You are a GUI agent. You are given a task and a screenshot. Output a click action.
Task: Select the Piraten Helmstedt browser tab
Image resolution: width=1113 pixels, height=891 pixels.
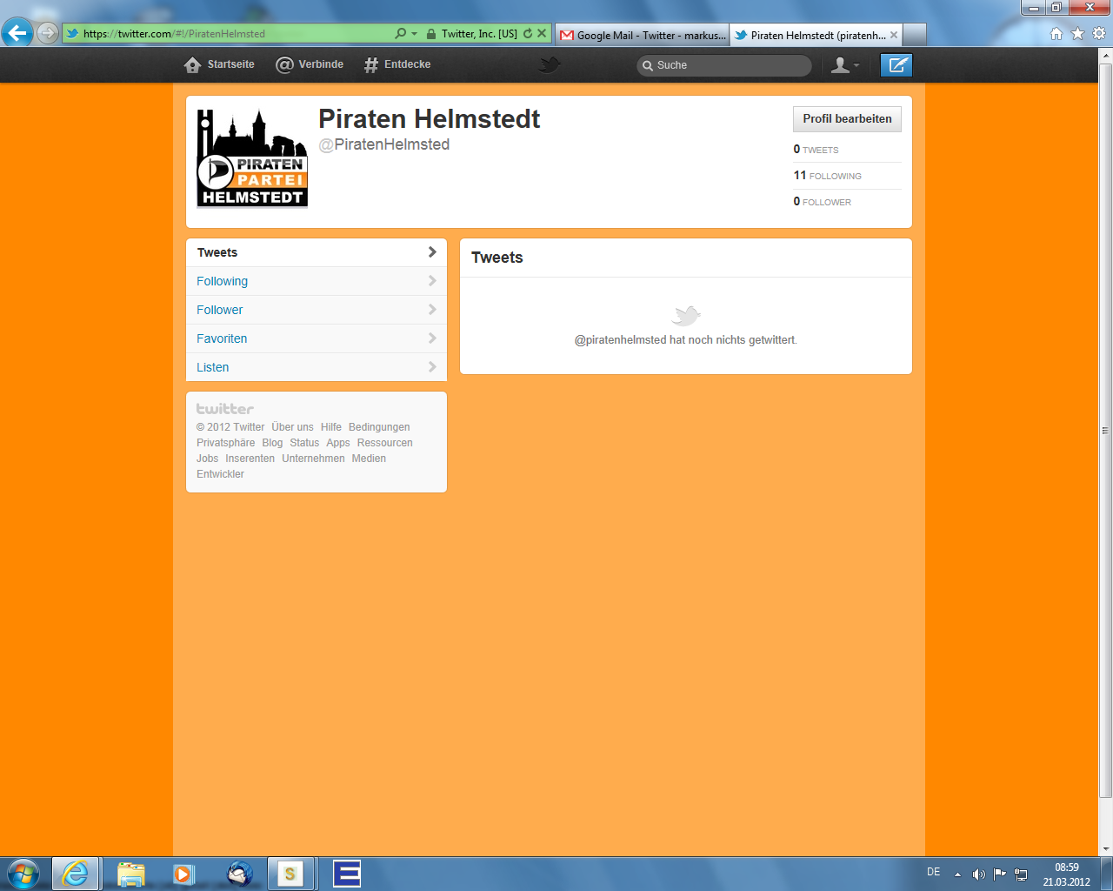point(809,35)
